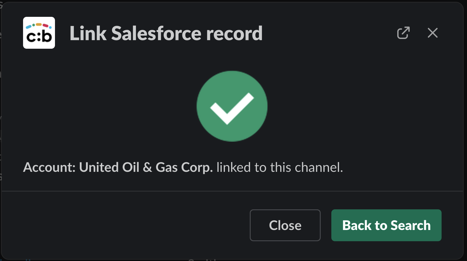Click the c:b app logo icon
The image size is (467, 261).
point(39,33)
